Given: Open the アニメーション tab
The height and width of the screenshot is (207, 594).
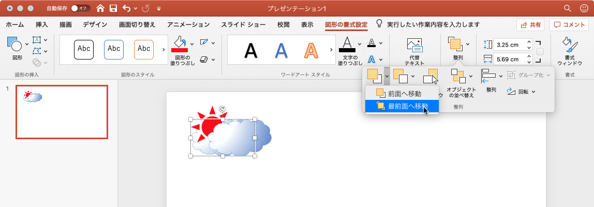Looking at the screenshot, I should [x=188, y=25].
